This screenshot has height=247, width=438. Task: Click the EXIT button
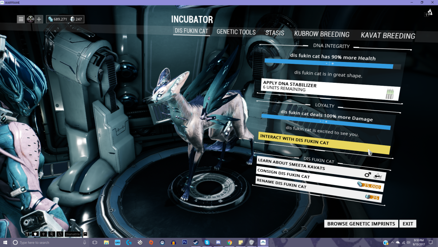point(408,224)
